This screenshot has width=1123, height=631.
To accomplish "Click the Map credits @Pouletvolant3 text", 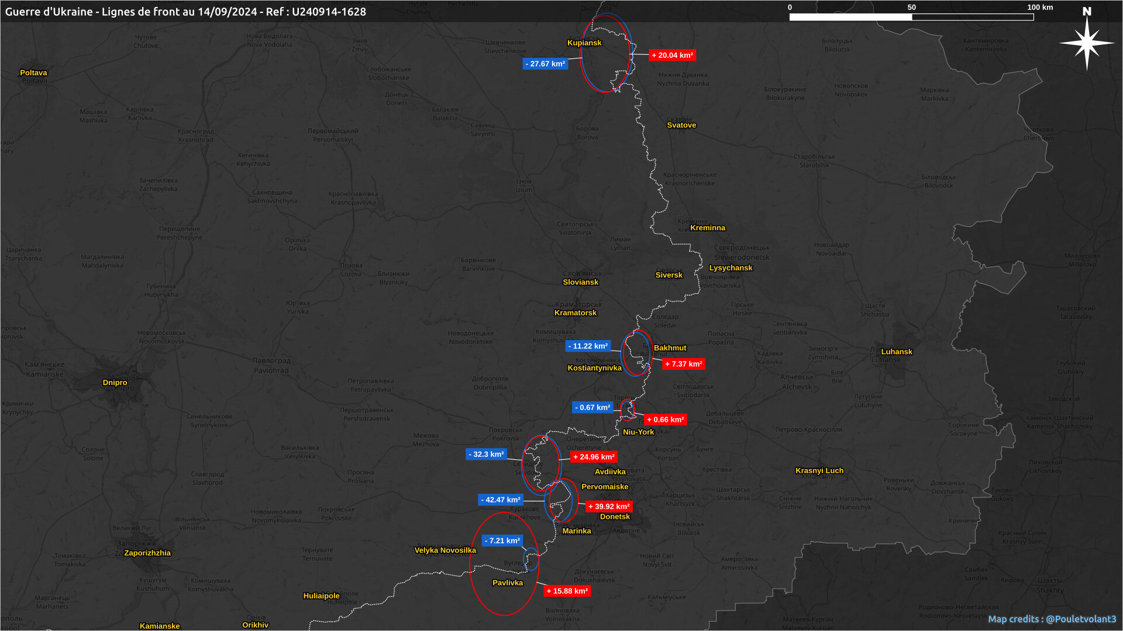I will pos(1052,619).
